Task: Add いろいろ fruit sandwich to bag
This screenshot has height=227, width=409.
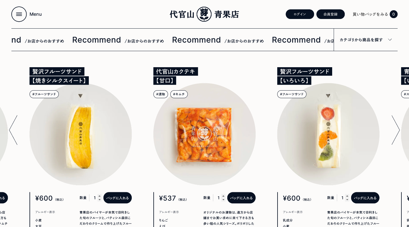Action: [365, 198]
